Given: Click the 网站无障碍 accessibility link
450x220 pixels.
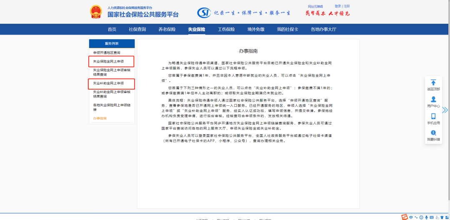Looking at the screenshot, I should pos(316,7).
